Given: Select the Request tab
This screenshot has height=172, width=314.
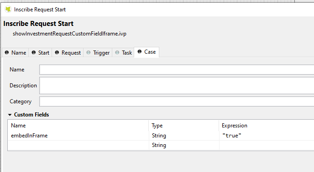Looking at the screenshot, I should click(68, 53).
